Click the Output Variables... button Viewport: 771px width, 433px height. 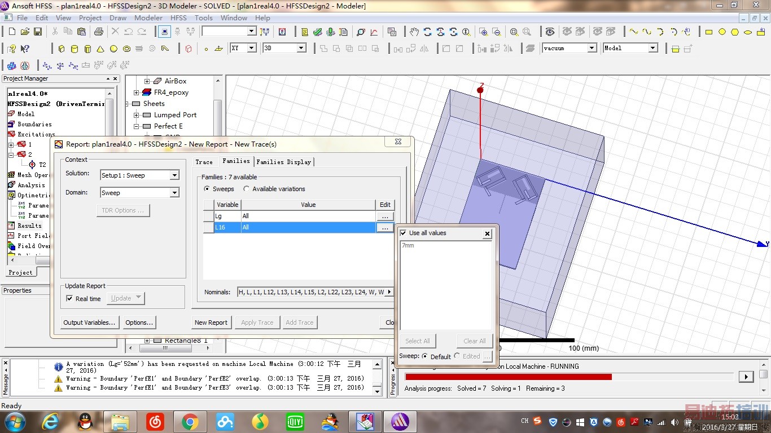point(89,322)
